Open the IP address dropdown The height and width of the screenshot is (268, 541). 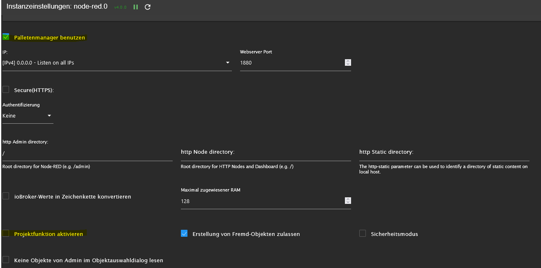point(117,63)
